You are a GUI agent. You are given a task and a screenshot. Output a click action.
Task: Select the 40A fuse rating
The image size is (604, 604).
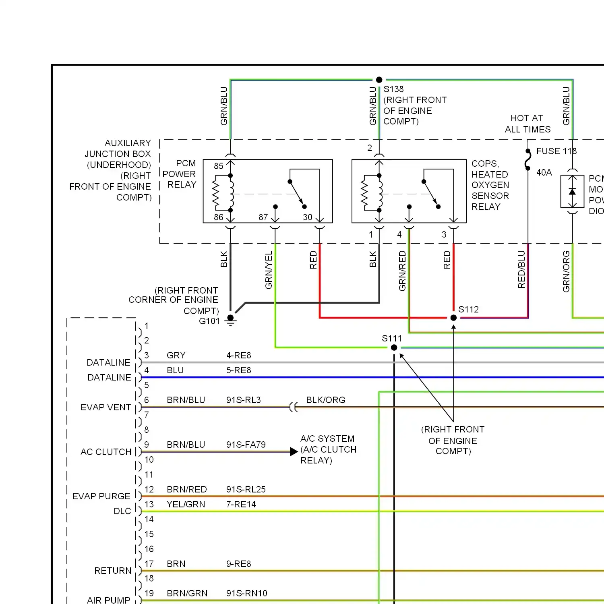(544, 172)
